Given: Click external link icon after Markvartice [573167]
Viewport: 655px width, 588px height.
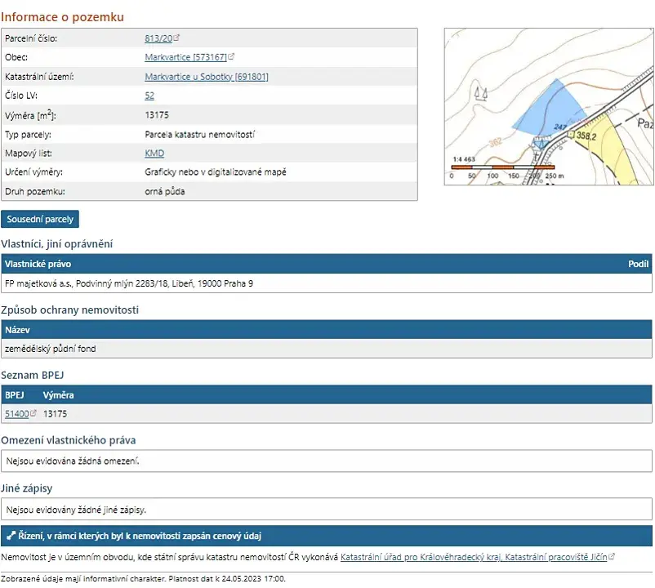Looking at the screenshot, I should coord(232,57).
